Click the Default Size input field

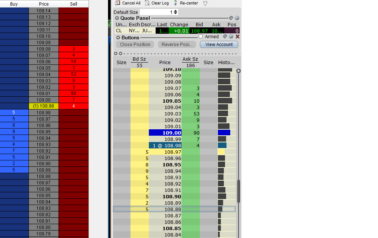pos(156,12)
